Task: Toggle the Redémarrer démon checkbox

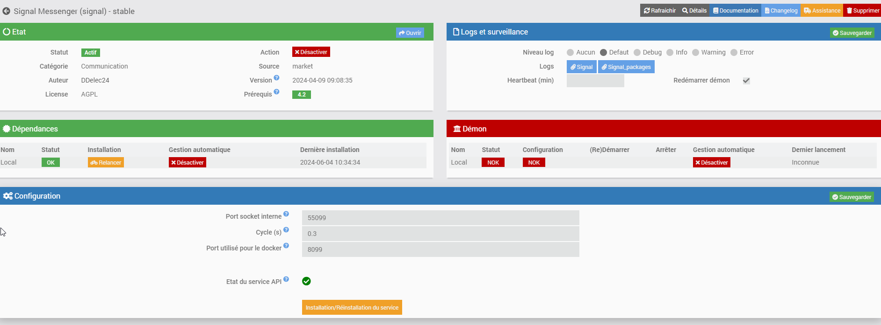Action: 746,81
